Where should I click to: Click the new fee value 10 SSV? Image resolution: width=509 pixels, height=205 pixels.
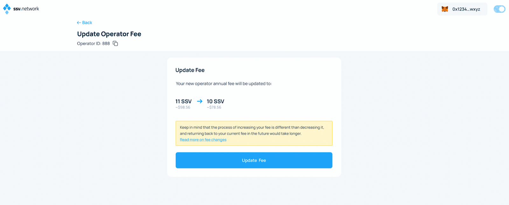tap(215, 102)
